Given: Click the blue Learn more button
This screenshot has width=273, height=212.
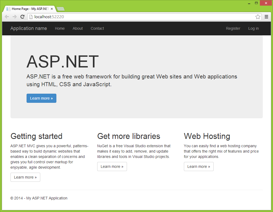Looking at the screenshot, I should click(41, 98).
